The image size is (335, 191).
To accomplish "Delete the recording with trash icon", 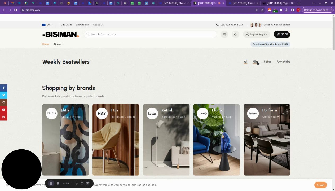I will click(x=88, y=183).
